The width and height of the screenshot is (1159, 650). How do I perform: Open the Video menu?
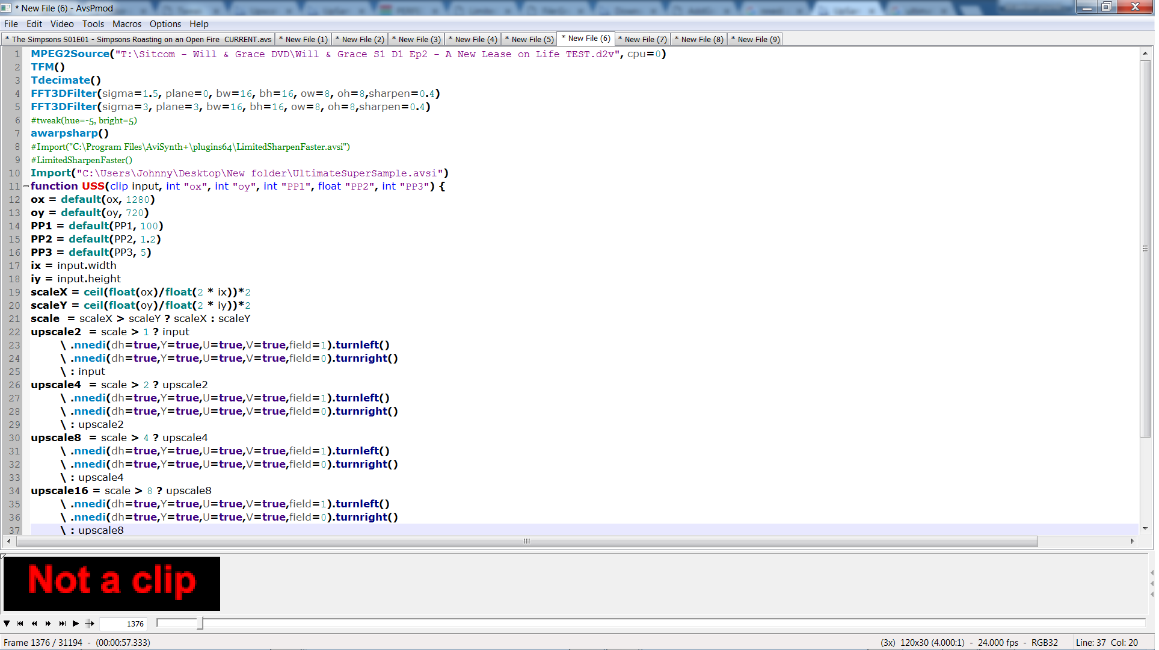pos(62,24)
